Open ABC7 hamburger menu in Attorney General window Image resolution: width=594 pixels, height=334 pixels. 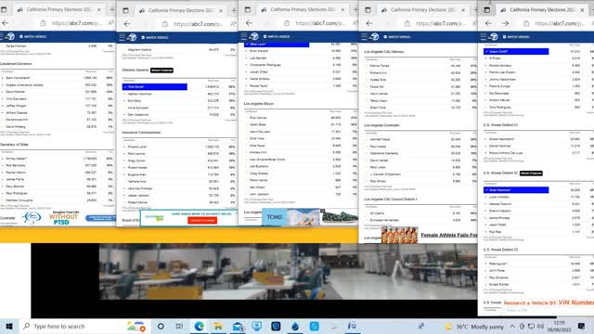click(122, 37)
